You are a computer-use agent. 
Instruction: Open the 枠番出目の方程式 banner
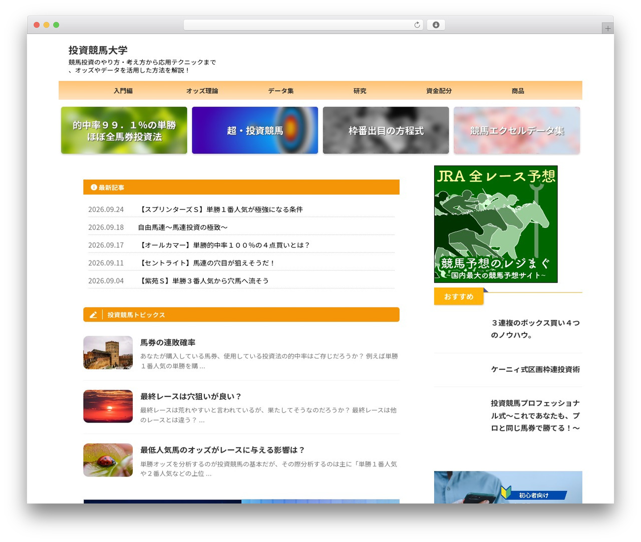[x=386, y=130]
